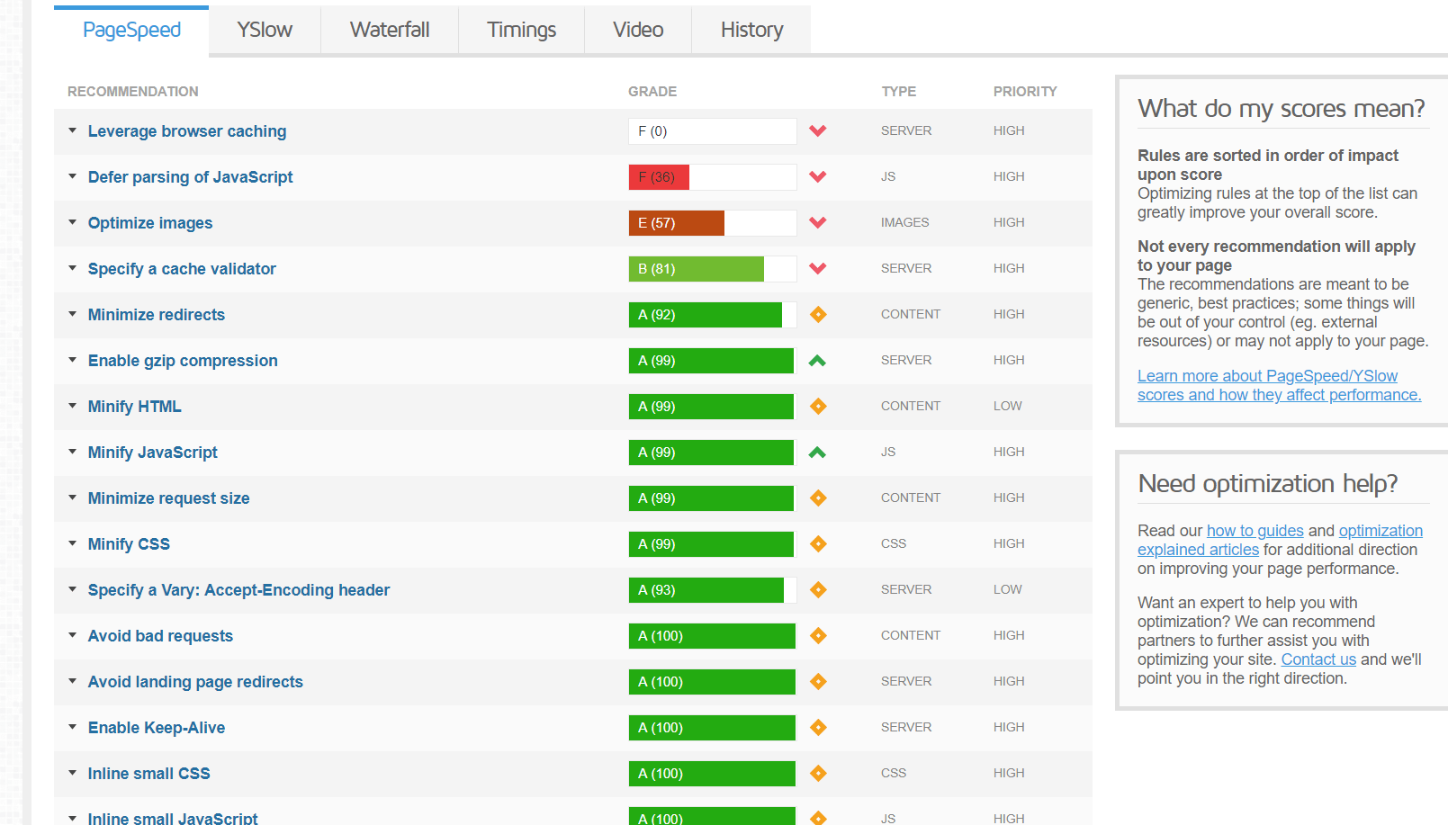Open the History tab
Image resolution: width=1448 pixels, height=825 pixels.
(751, 31)
